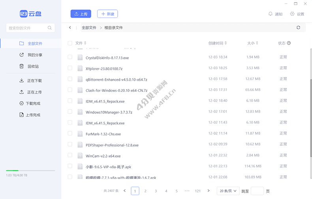312x199 pixels.
Task: Select checkbox for WinCam-v2.2-x64.exe
Action: pyautogui.click(x=70, y=156)
